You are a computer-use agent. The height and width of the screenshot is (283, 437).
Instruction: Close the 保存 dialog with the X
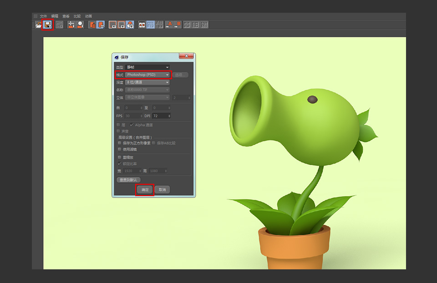tap(187, 56)
